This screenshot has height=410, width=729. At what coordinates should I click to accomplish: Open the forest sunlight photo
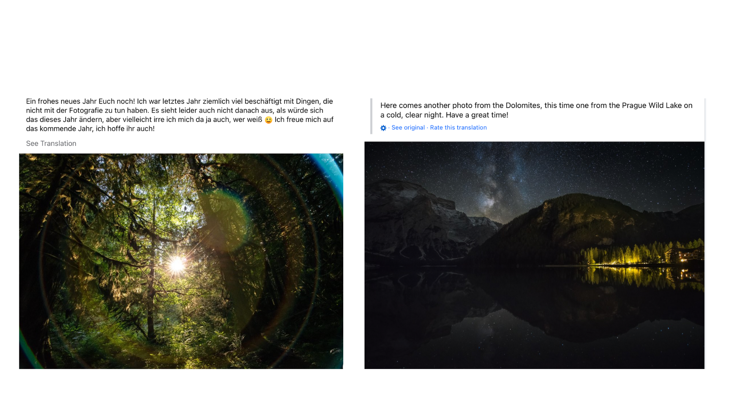181,261
